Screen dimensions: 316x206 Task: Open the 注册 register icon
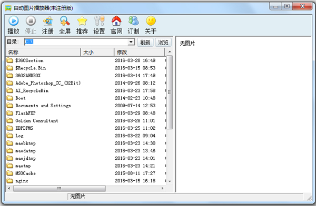[x=48, y=21]
